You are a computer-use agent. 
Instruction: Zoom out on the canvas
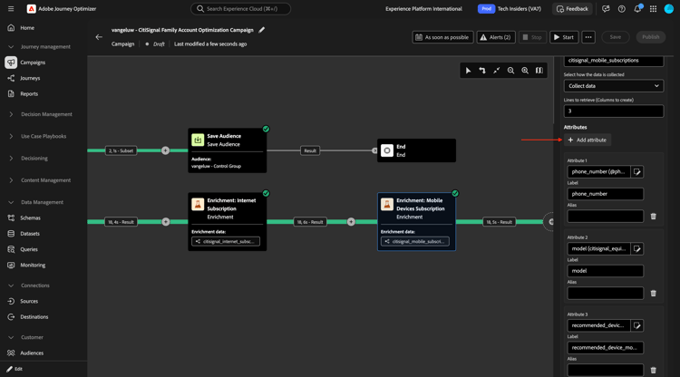(510, 71)
